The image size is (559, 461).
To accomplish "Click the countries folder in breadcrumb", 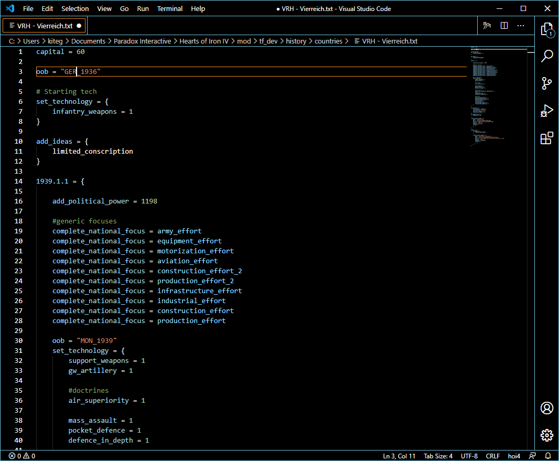I will 328,41.
